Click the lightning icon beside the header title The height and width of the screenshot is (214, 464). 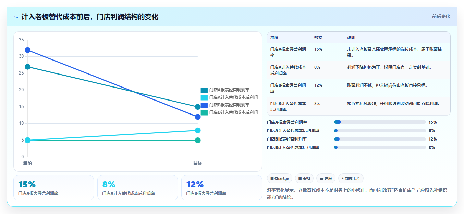16,17
